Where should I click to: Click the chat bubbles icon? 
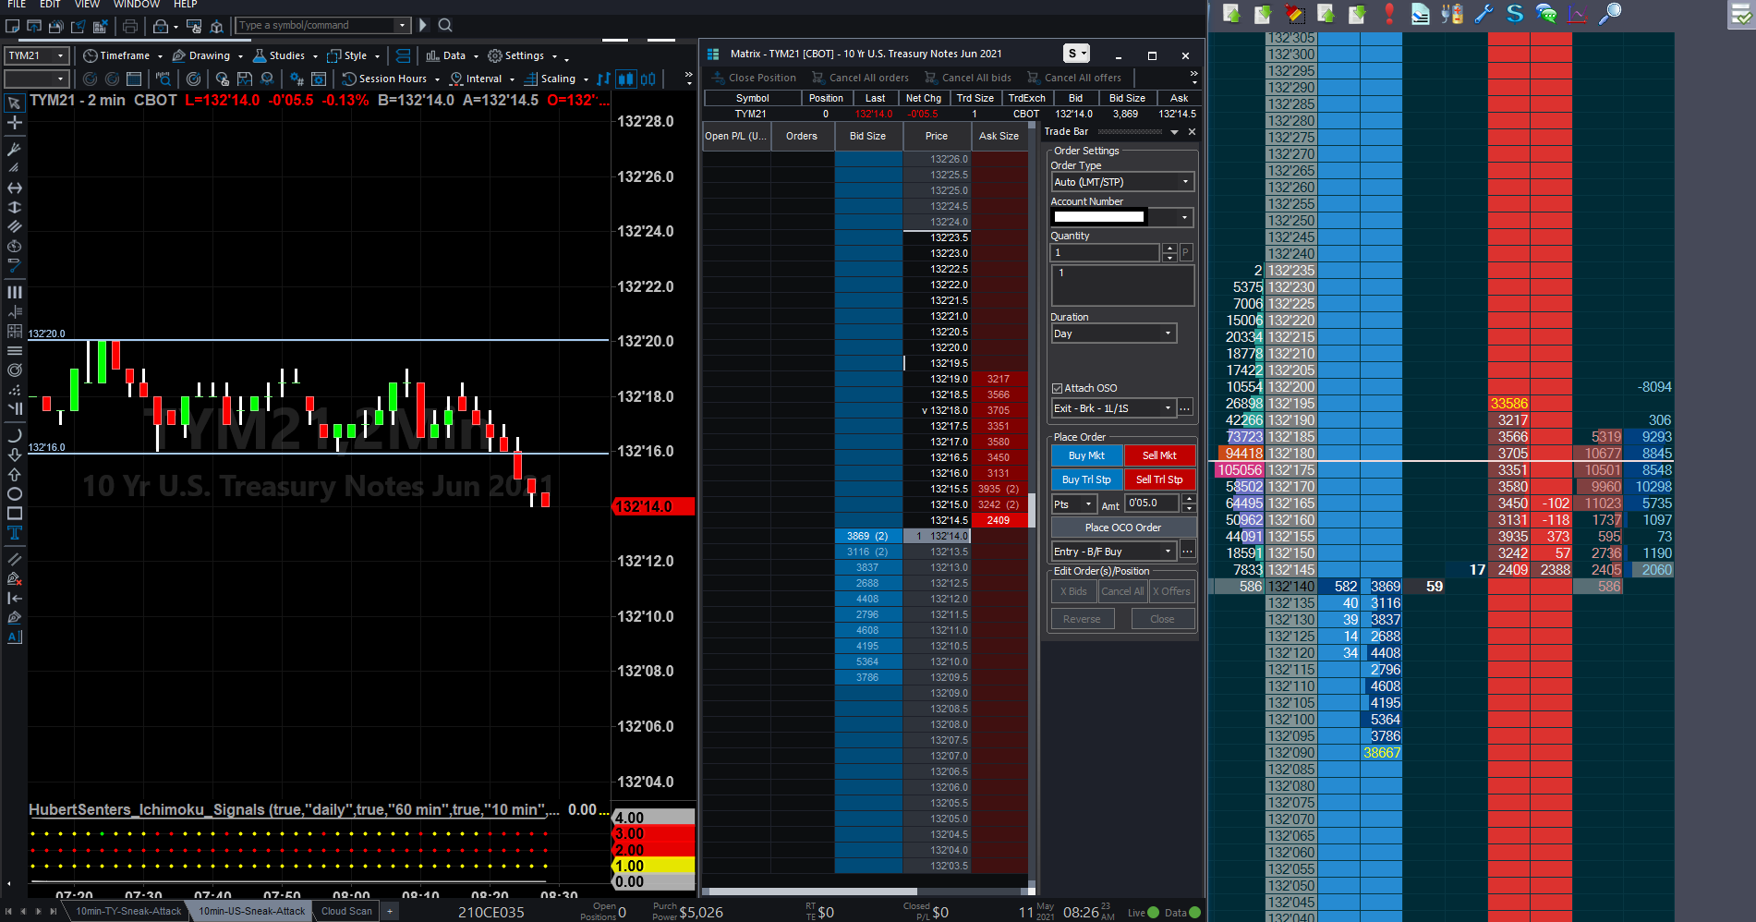click(x=1546, y=13)
